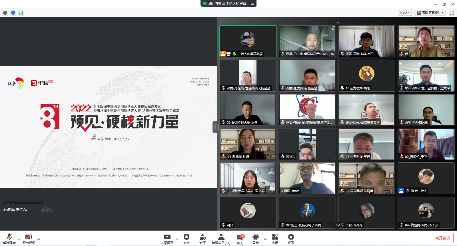Click the 离开会议 leave meeting button
The image size is (457, 246).
(x=442, y=238)
